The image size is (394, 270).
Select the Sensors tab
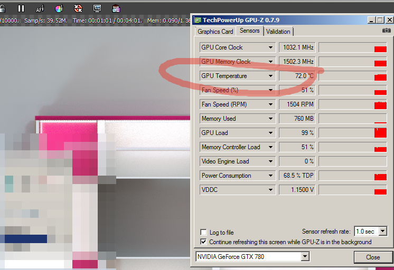tap(249, 31)
